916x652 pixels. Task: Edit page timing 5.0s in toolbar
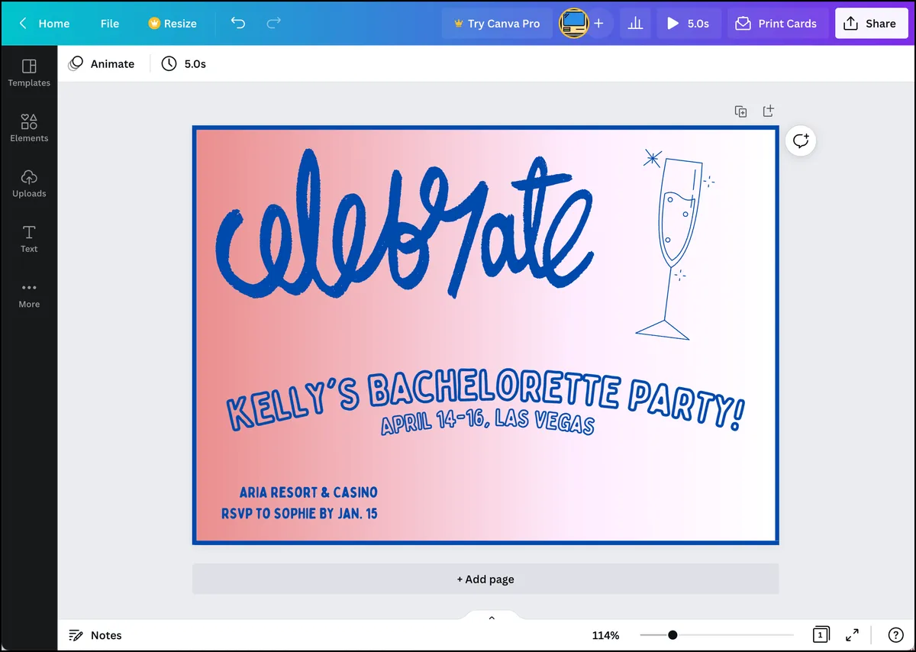[x=184, y=64]
